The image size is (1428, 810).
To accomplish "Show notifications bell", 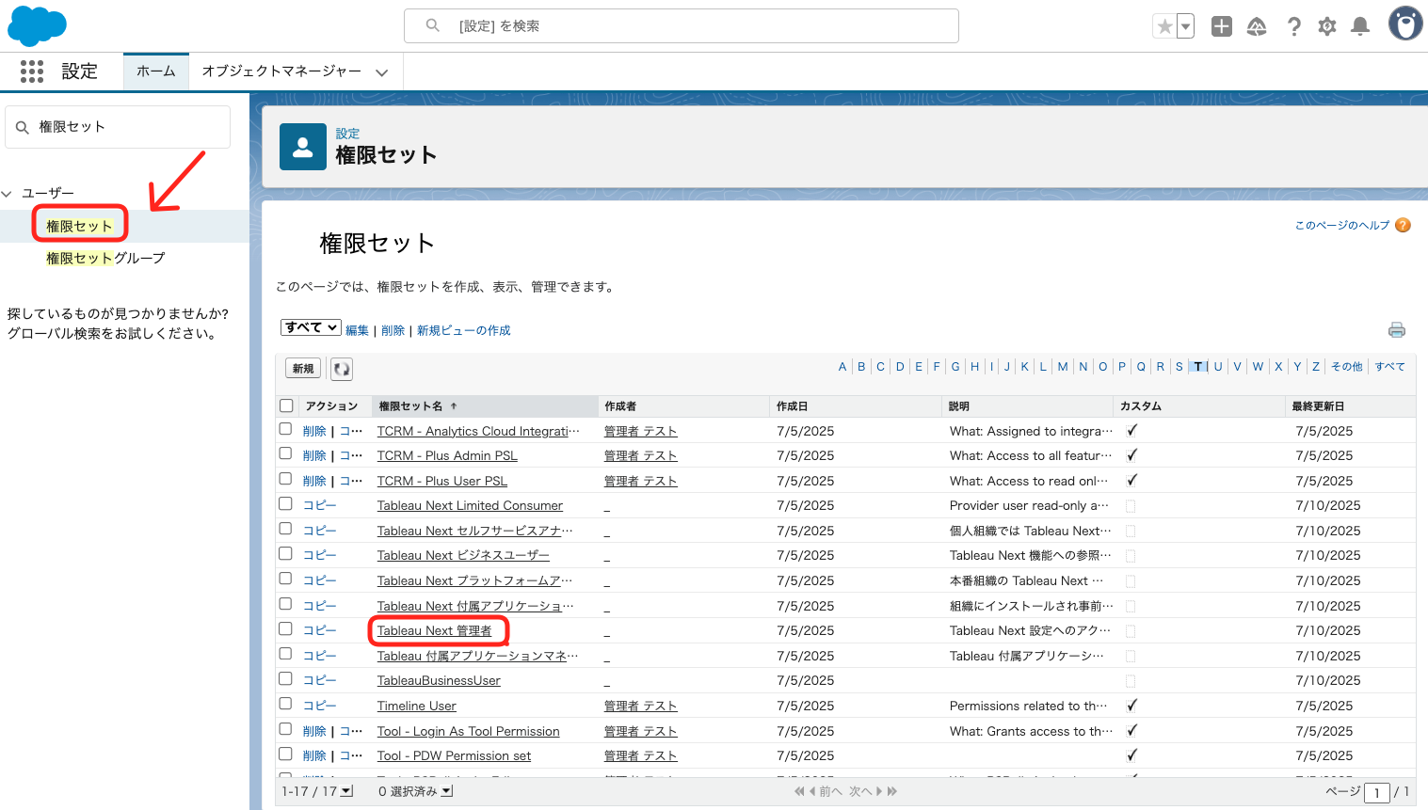I will 1360,26.
